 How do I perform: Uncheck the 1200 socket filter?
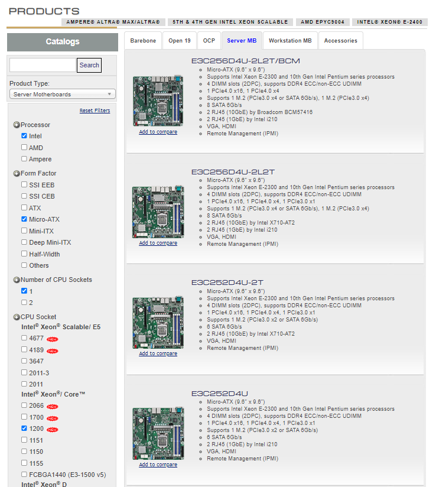click(24, 428)
